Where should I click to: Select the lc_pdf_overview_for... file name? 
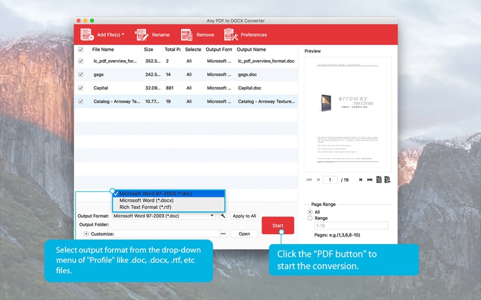click(115, 61)
